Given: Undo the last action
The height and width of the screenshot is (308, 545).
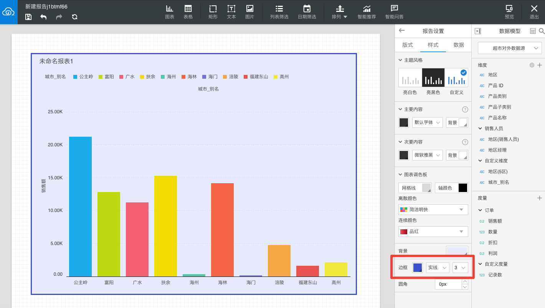Looking at the screenshot, I should pos(43,17).
